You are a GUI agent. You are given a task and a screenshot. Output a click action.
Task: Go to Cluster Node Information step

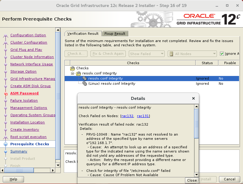click(32, 57)
